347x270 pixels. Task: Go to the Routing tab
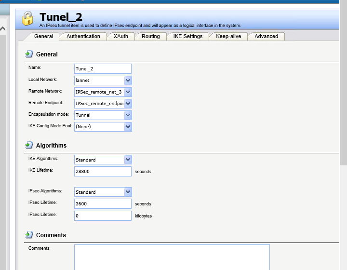150,36
